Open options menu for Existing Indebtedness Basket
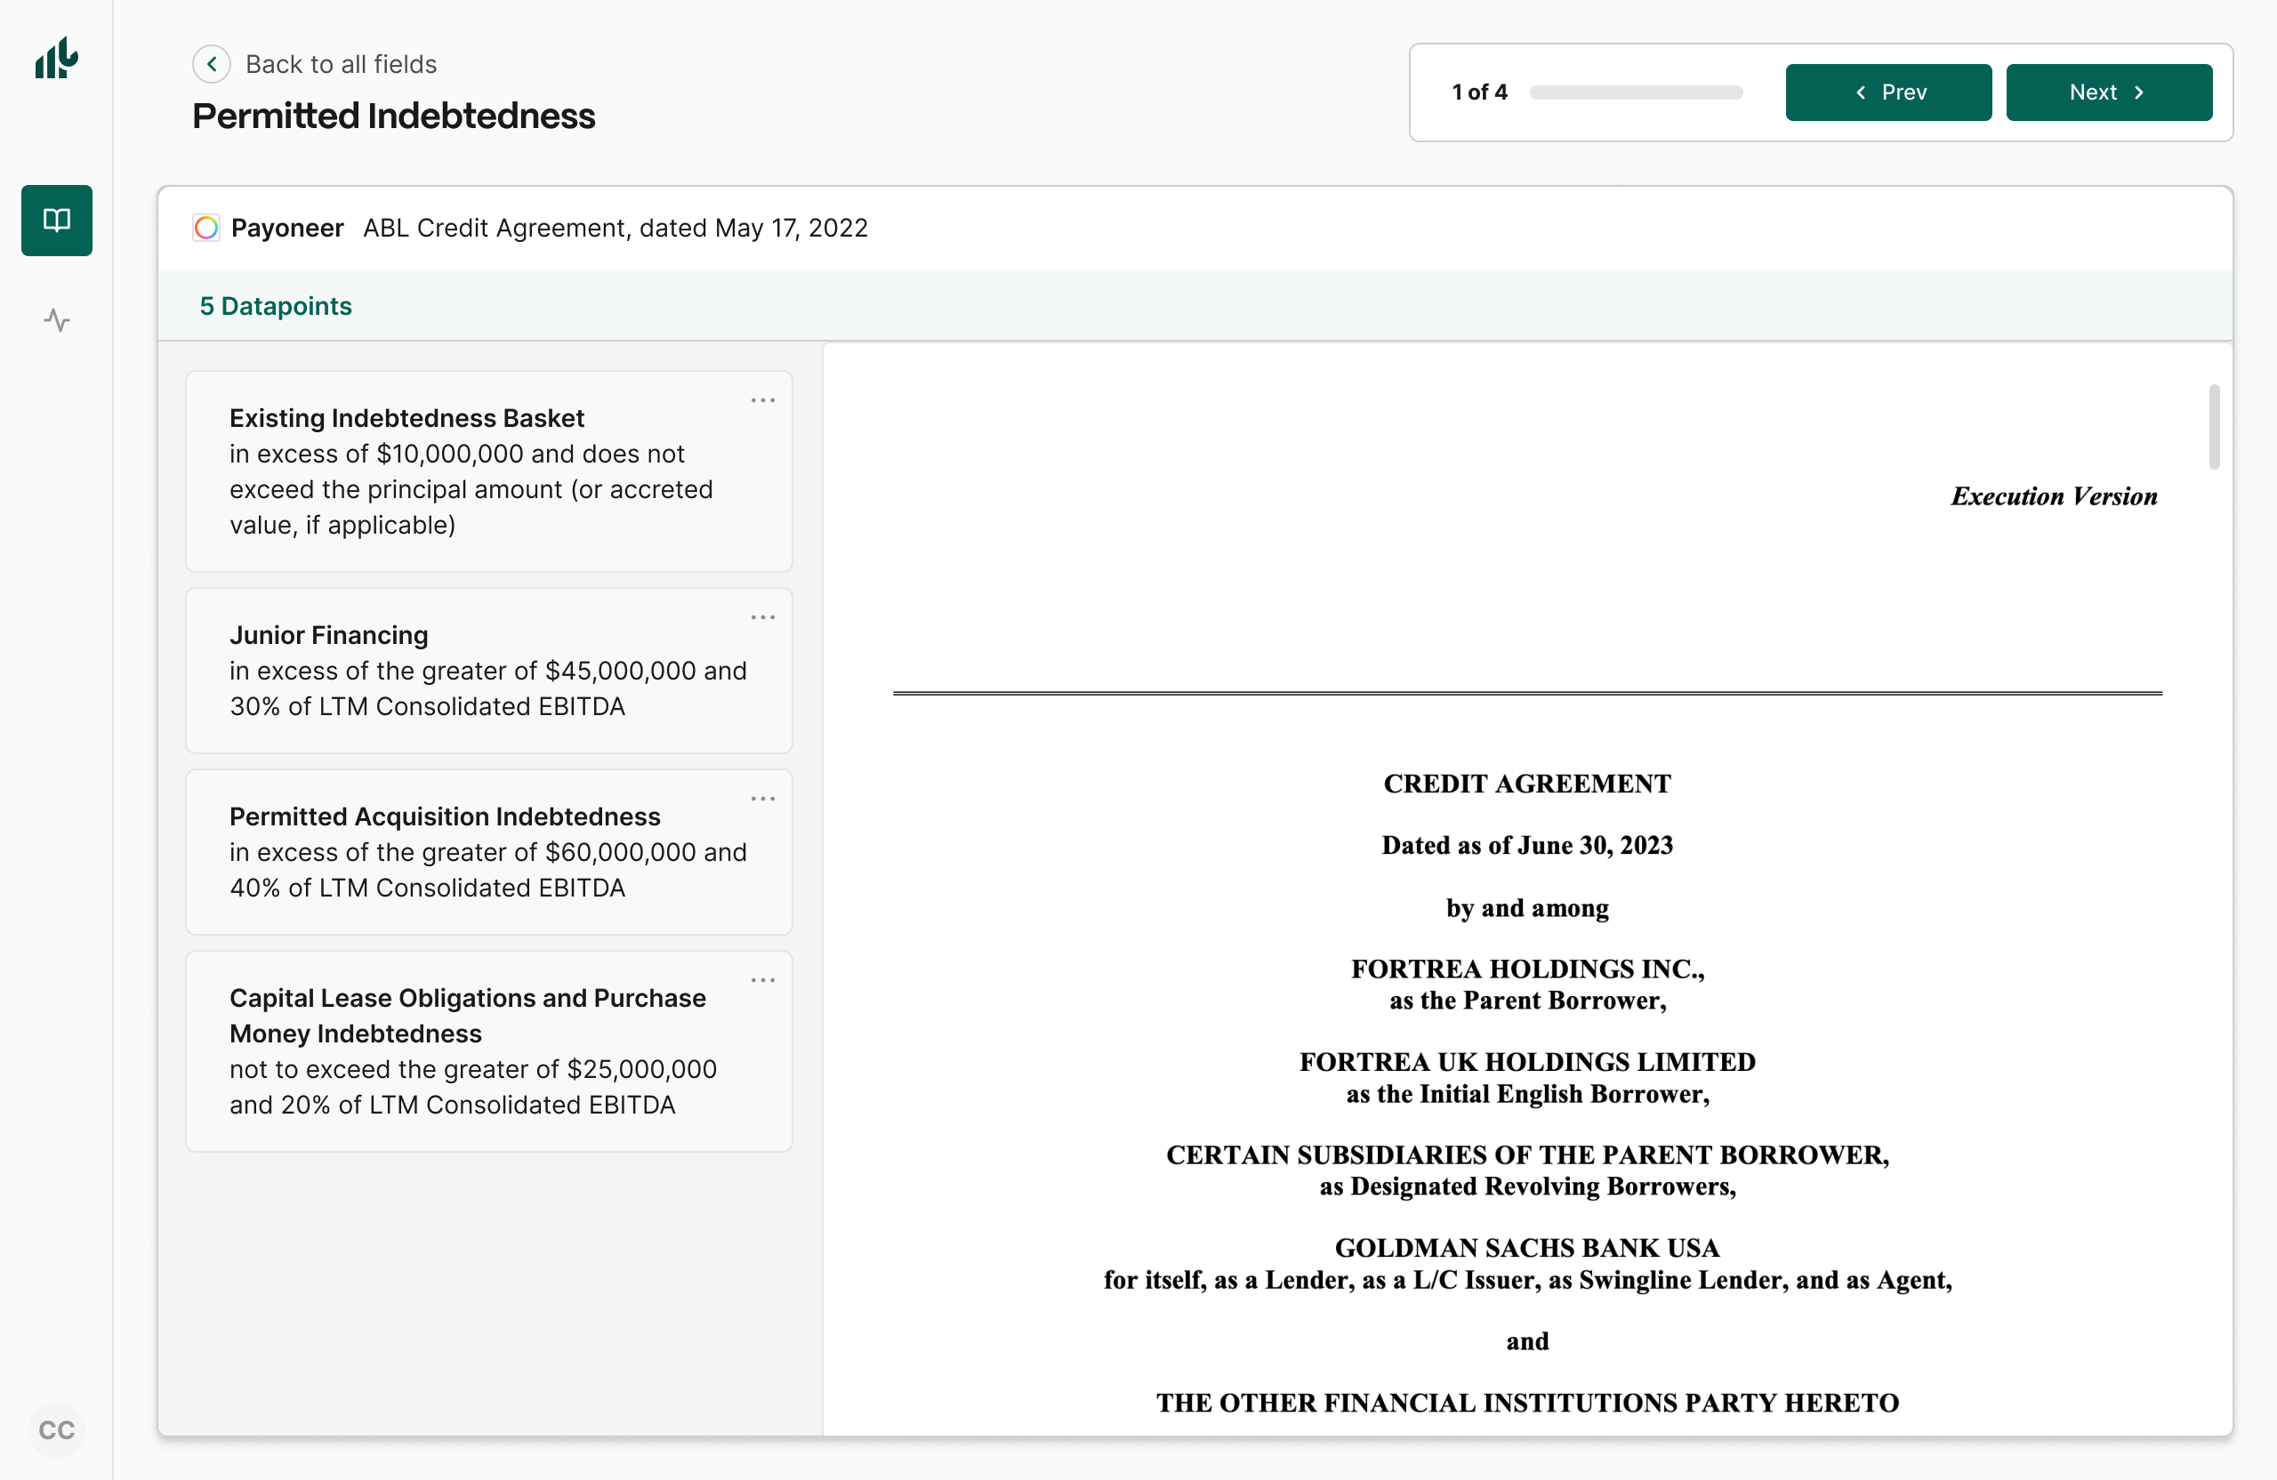 click(762, 400)
